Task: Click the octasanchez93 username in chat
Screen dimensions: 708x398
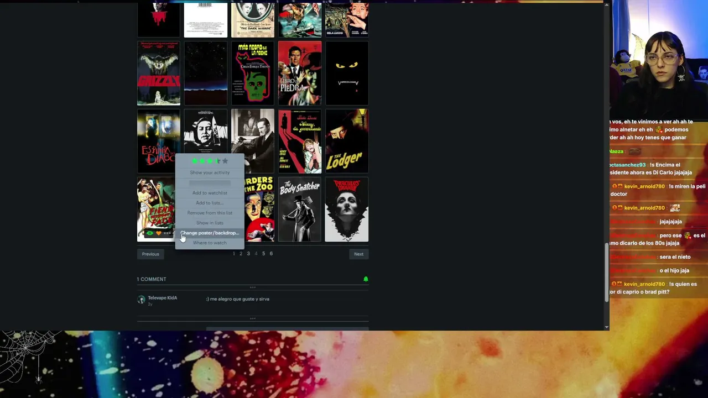Action: 628,165
